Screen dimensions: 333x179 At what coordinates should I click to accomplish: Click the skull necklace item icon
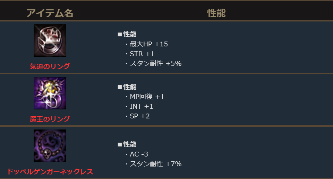tap(50, 146)
